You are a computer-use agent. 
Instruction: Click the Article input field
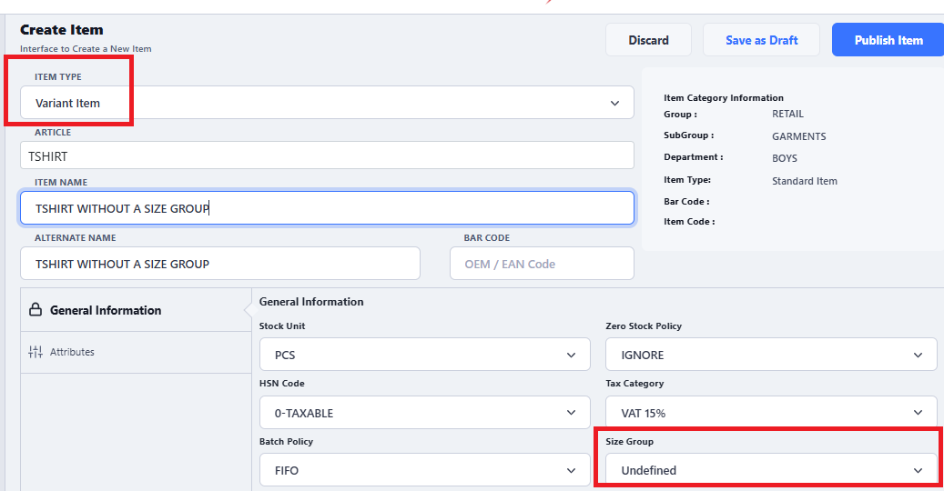[x=327, y=155]
